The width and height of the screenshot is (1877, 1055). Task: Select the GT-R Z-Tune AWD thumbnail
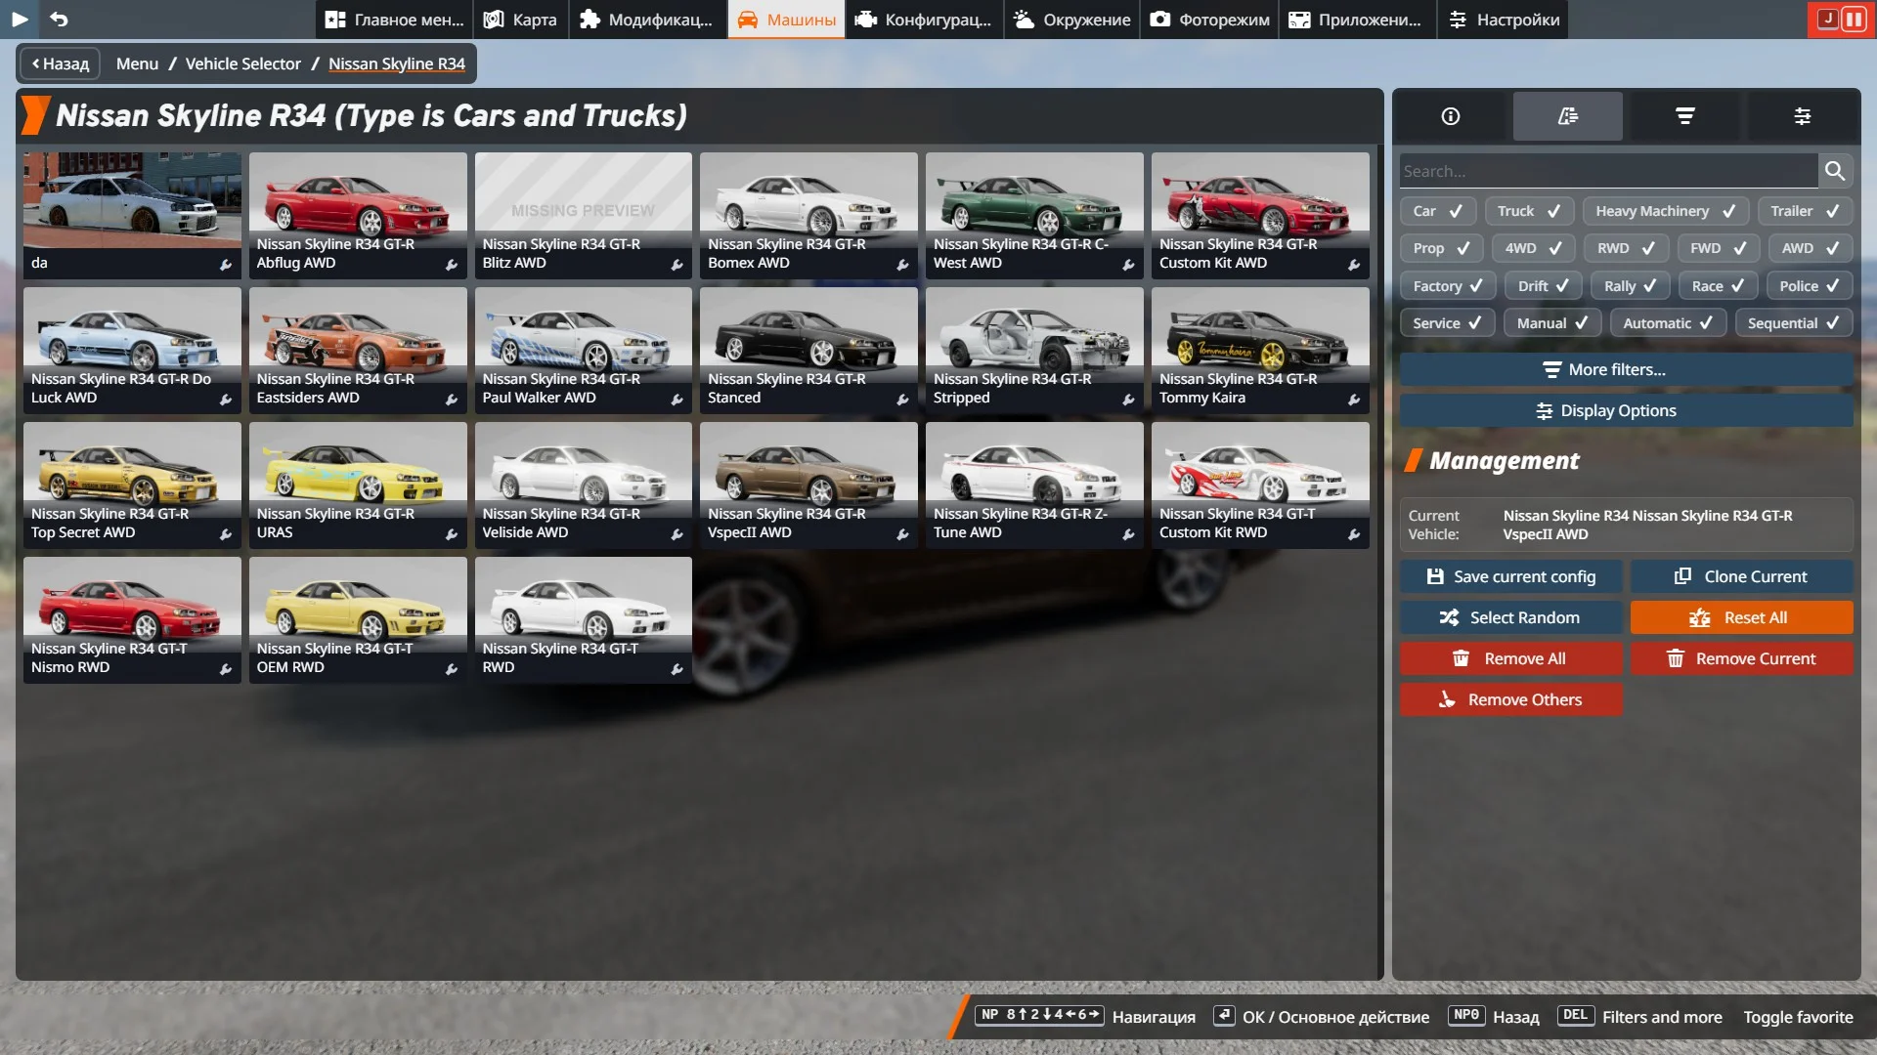click(1034, 485)
